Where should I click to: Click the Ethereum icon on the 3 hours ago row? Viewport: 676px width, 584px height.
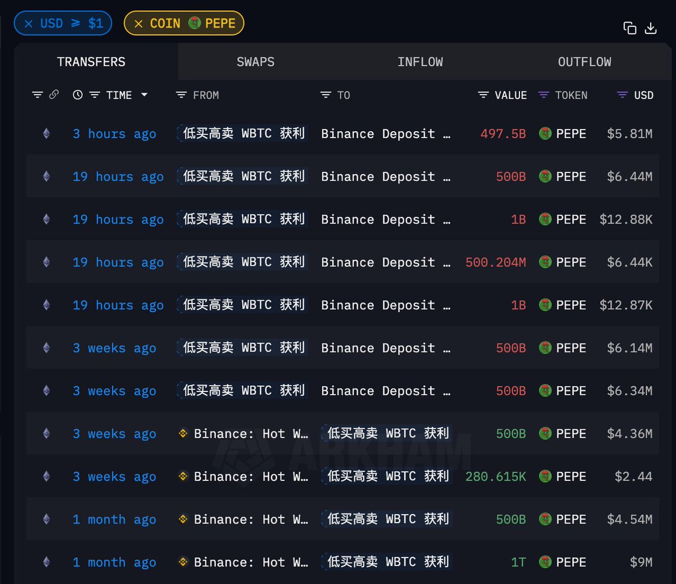click(47, 133)
